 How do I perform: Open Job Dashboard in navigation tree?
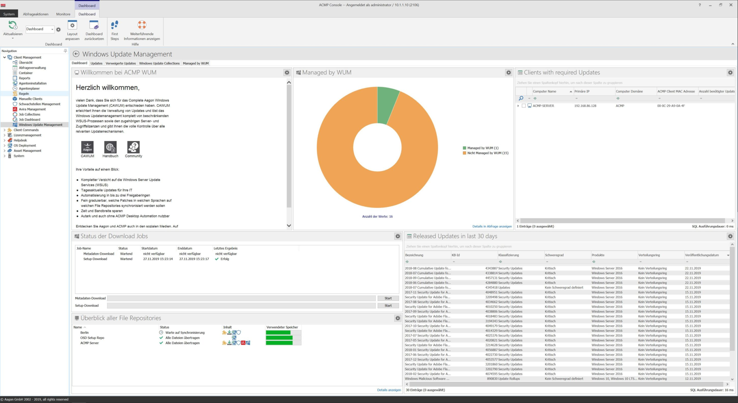click(29, 119)
